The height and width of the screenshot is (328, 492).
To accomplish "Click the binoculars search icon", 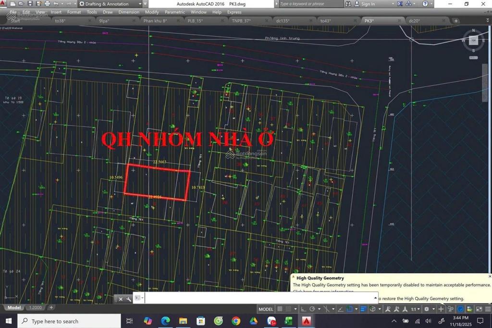I will point(348,4).
